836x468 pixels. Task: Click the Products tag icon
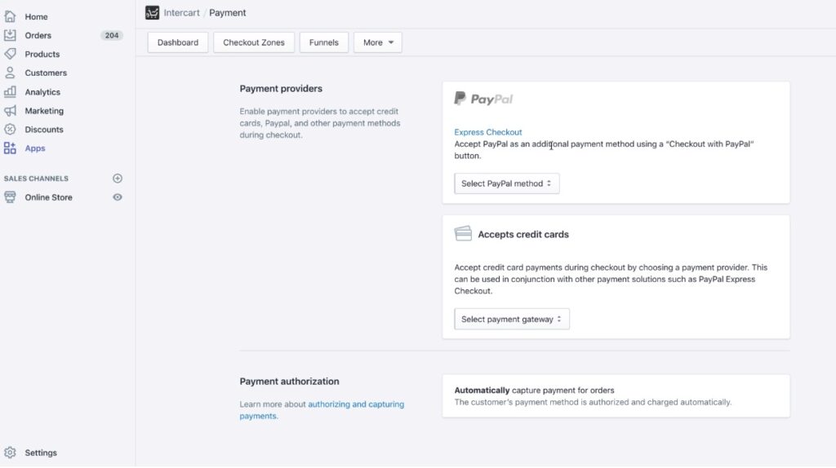10,54
